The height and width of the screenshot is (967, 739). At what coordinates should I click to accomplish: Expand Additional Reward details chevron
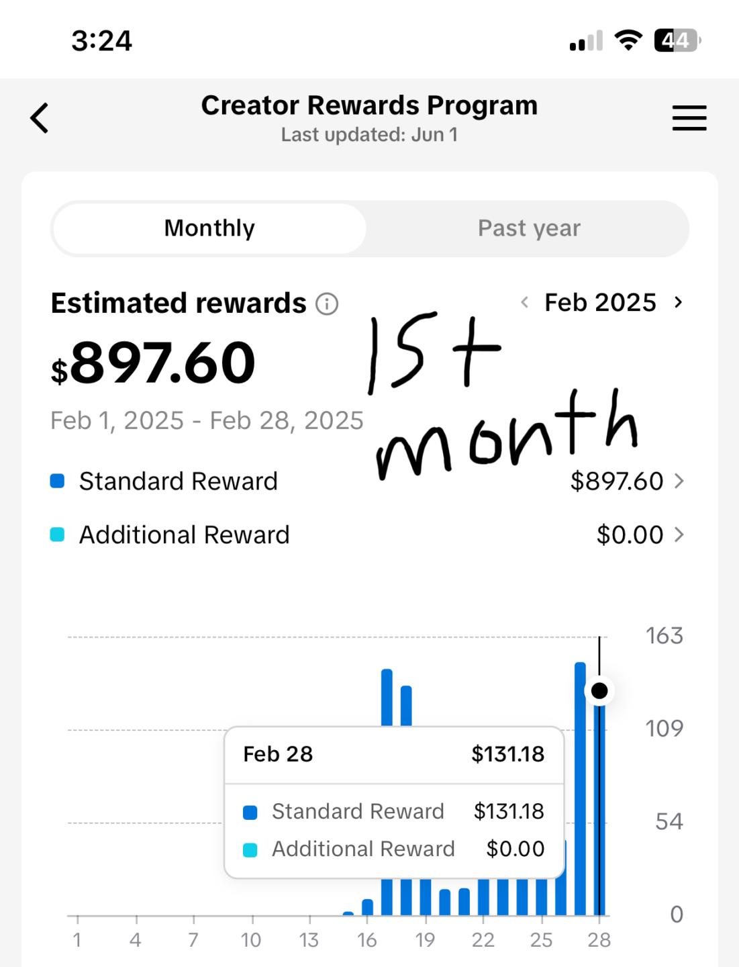click(x=679, y=535)
